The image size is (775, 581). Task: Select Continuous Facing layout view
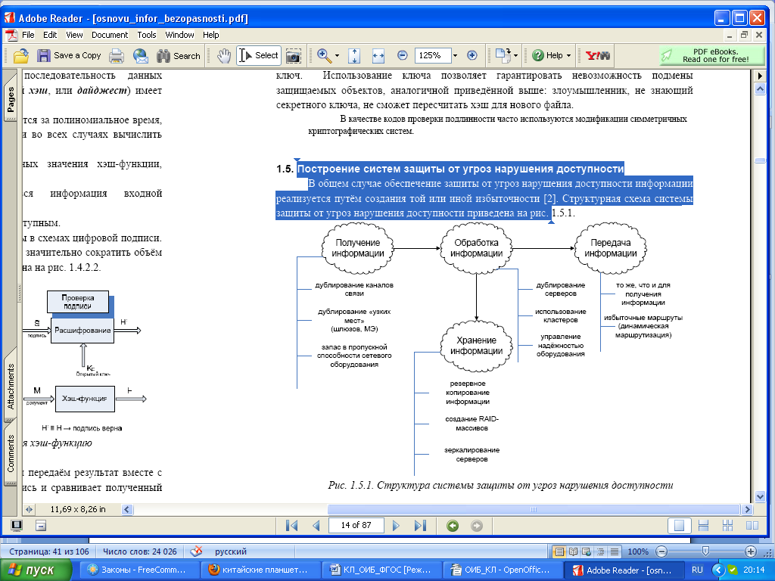pyautogui.click(x=727, y=525)
